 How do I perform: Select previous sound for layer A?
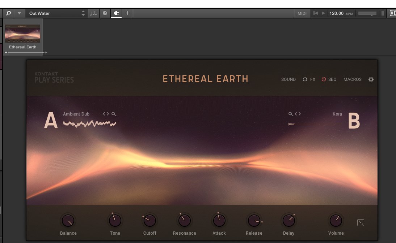(104, 114)
